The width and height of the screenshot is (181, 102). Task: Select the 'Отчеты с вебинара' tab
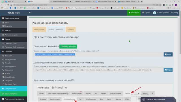56,29
